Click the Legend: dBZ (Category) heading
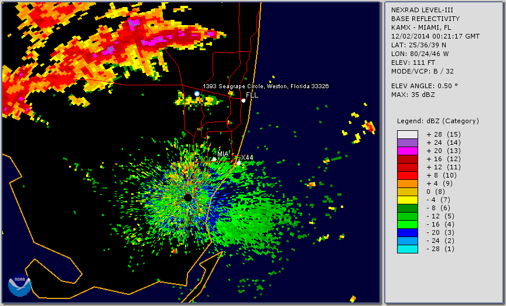 (438, 121)
